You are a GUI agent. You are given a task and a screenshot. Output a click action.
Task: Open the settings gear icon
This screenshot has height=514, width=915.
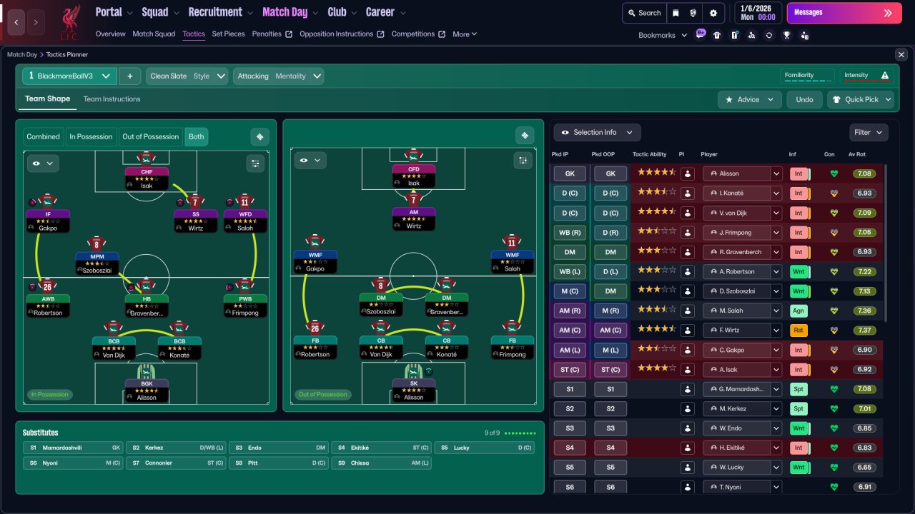click(x=713, y=13)
